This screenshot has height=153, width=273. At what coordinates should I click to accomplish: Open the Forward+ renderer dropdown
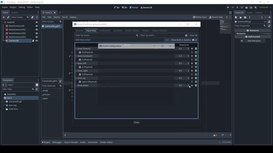click(265, 8)
